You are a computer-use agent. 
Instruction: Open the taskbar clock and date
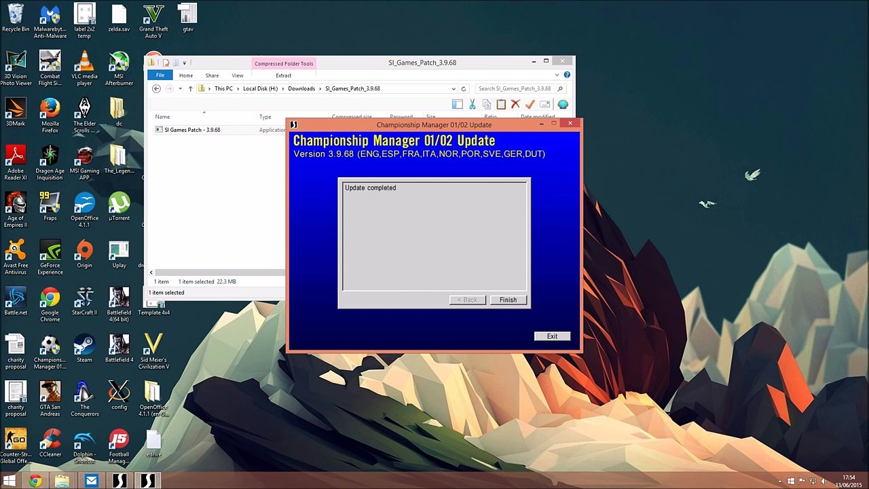tap(849, 482)
